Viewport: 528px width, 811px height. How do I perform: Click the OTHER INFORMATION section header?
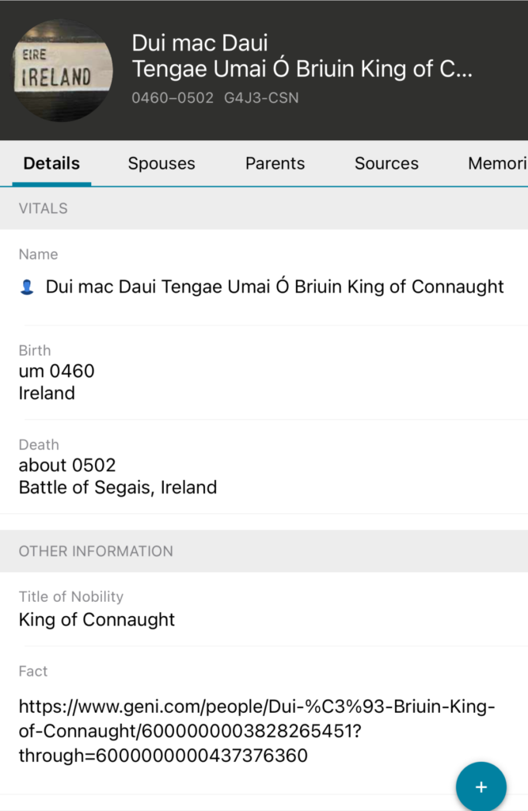coord(96,551)
